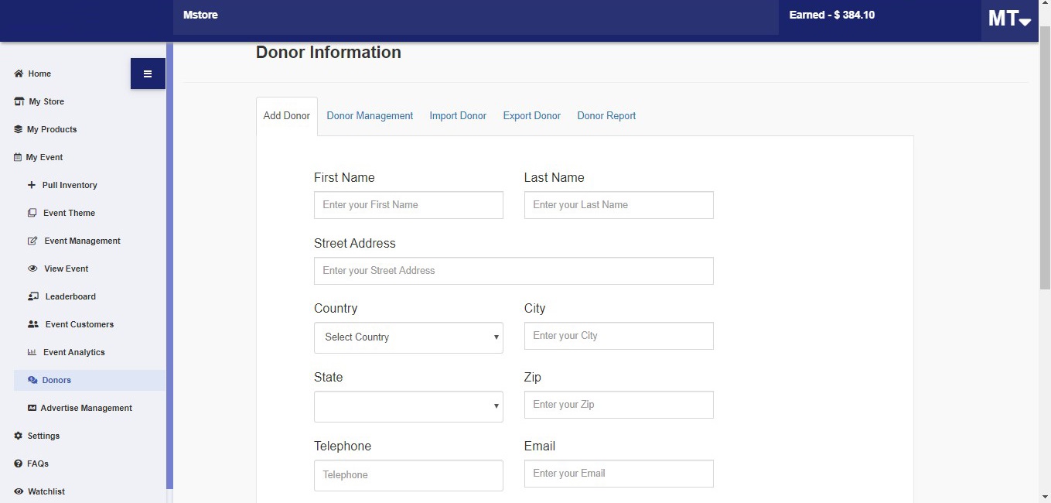Open Event Theme in the sidebar
1051x503 pixels.
69,213
